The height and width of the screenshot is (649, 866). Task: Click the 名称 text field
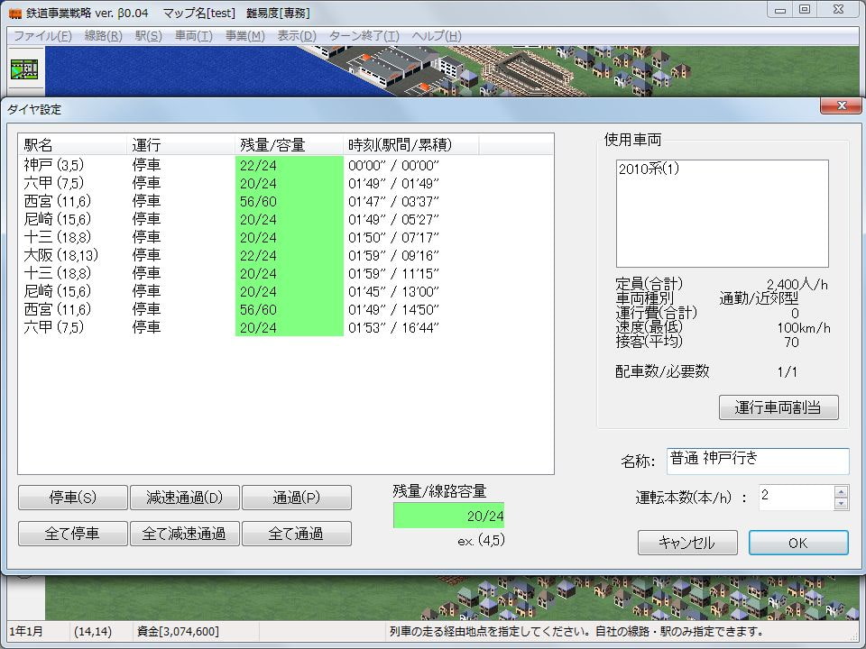[757, 461]
